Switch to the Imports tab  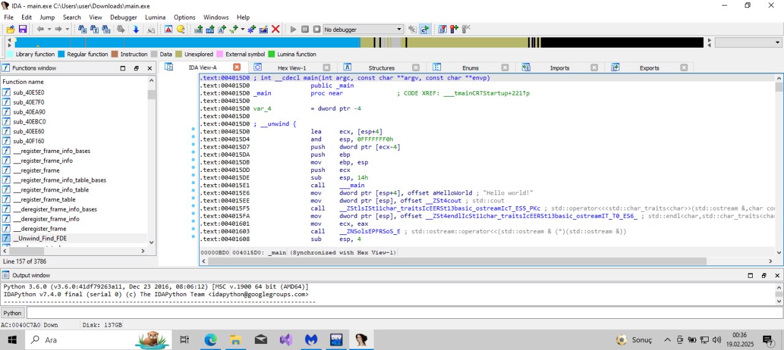tap(559, 68)
